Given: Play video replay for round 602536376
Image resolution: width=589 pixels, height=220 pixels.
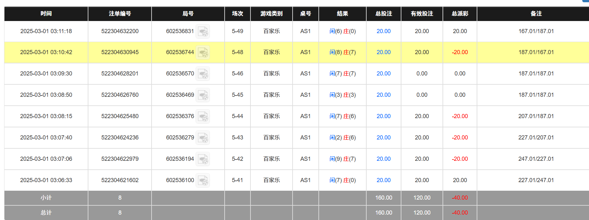Looking at the screenshot, I should (203, 116).
